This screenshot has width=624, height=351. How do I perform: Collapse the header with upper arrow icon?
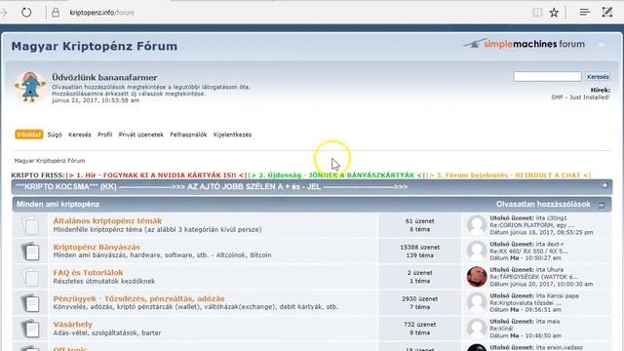click(602, 45)
